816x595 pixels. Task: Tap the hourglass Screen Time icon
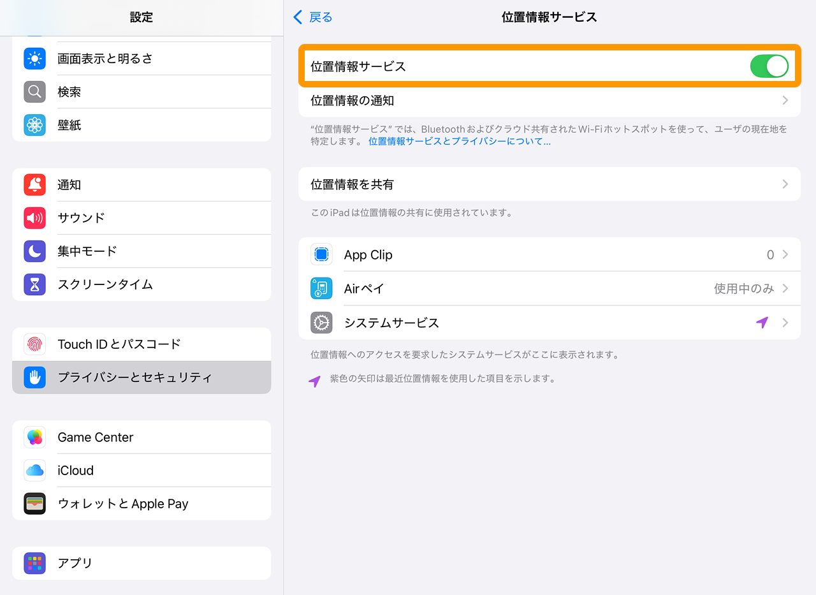tap(34, 284)
